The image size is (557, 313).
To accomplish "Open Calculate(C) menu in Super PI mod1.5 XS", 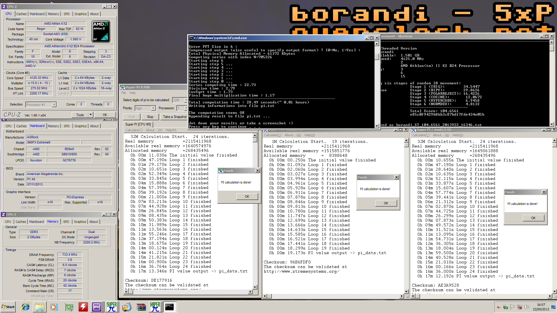I will point(421,135).
